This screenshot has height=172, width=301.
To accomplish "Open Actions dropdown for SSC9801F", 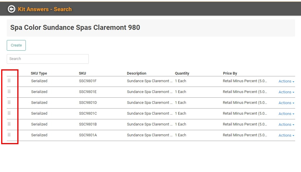I will tap(286, 81).
